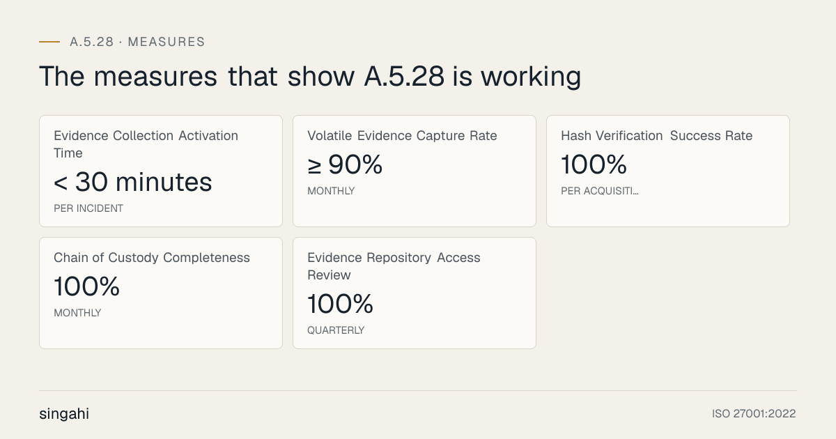
Task: Select the heading "The measures that show A.5.28 is working"
Action: pos(310,76)
